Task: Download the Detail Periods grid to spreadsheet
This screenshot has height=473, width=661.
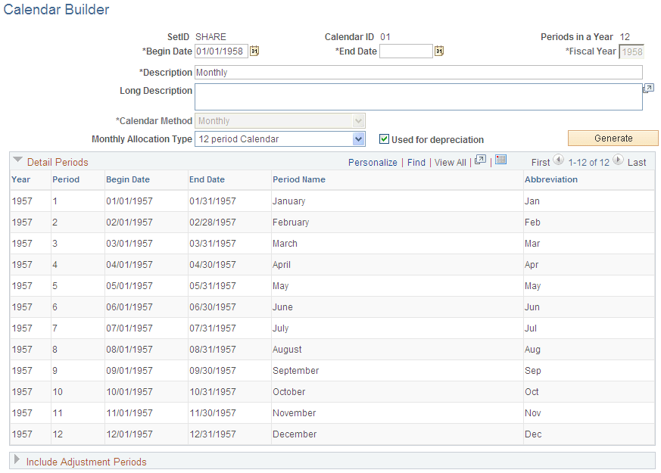Action: [500, 161]
